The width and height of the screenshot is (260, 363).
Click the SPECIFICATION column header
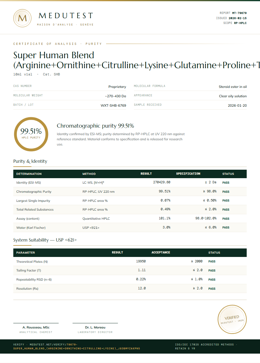pos(188,174)
